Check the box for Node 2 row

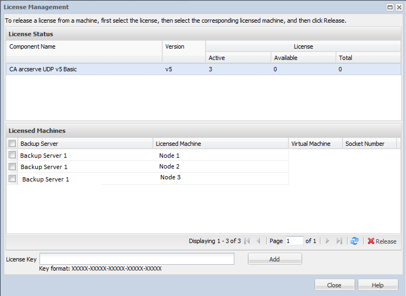pos(12,167)
